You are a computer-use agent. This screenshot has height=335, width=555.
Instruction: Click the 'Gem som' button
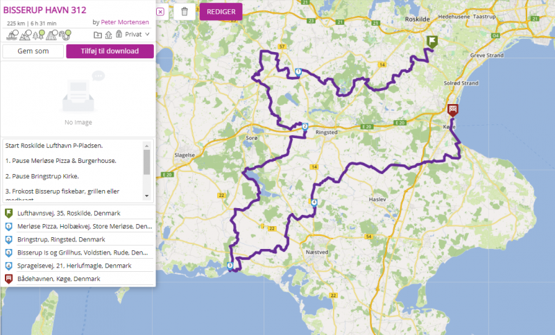click(x=33, y=51)
